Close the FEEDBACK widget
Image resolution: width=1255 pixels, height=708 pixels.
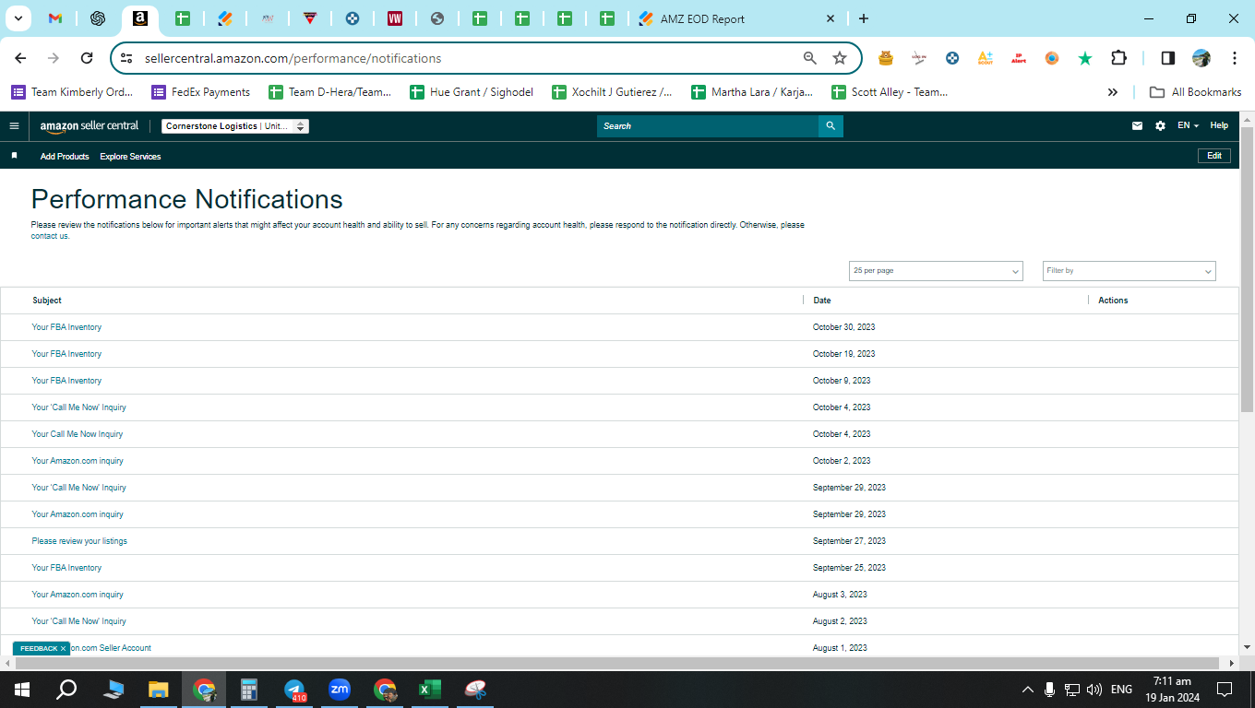coord(64,649)
